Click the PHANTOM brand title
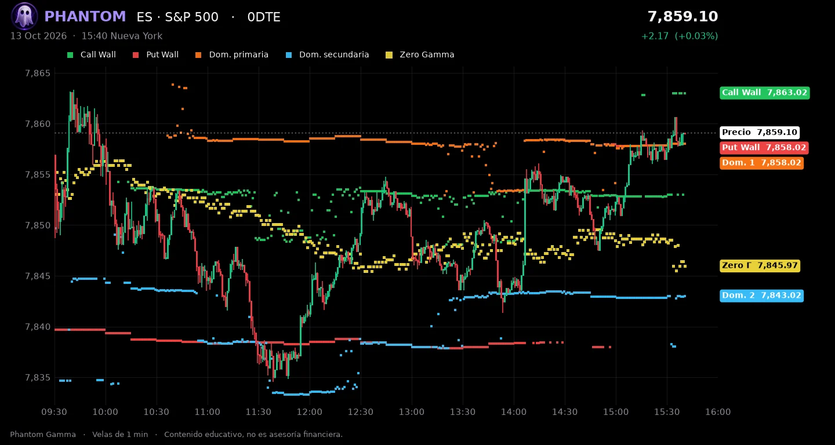This screenshot has height=445, width=835. 85,17
